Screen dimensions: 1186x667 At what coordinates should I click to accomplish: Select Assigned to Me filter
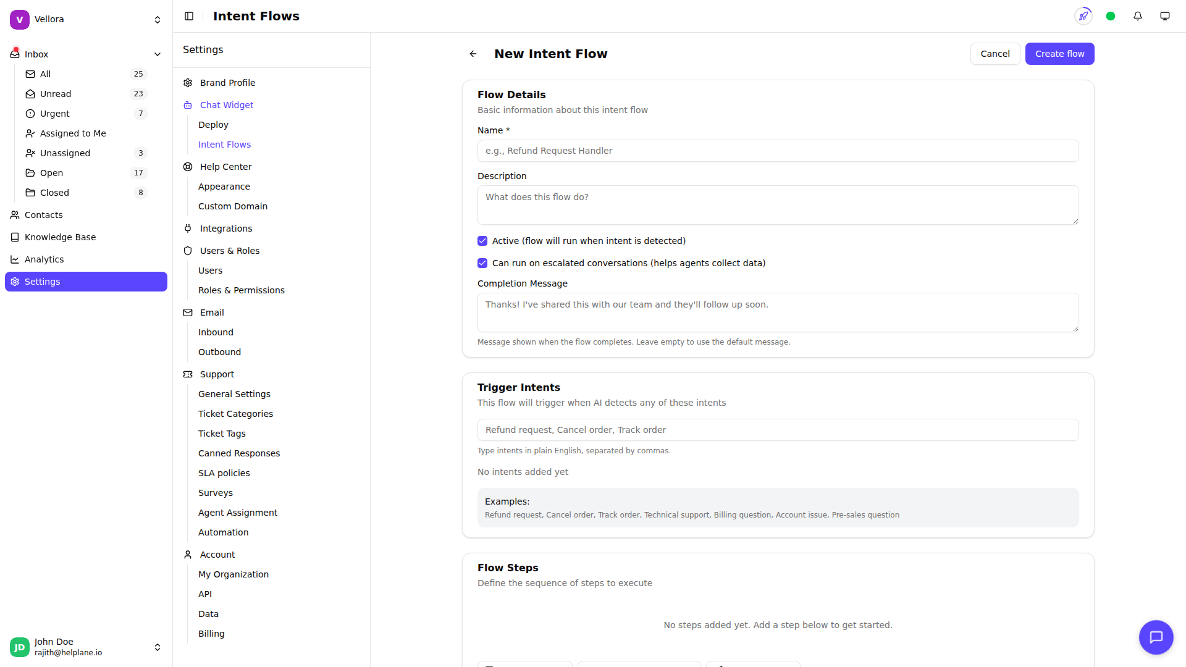[x=86, y=133]
